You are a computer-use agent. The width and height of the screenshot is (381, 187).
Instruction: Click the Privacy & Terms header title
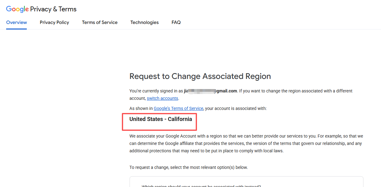[x=53, y=9]
